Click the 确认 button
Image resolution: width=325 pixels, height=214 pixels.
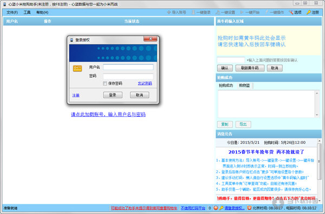tap(225, 68)
